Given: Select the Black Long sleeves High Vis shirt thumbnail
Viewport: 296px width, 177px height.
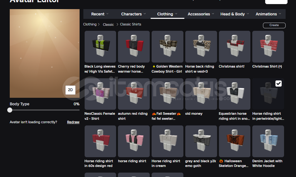Looking at the screenshot, I should pos(100,47).
